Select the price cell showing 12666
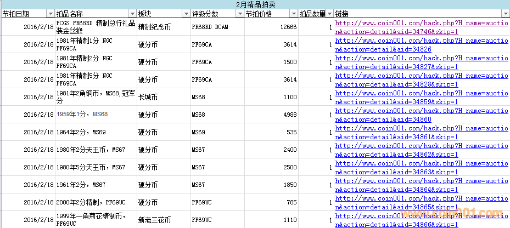 tap(271, 27)
